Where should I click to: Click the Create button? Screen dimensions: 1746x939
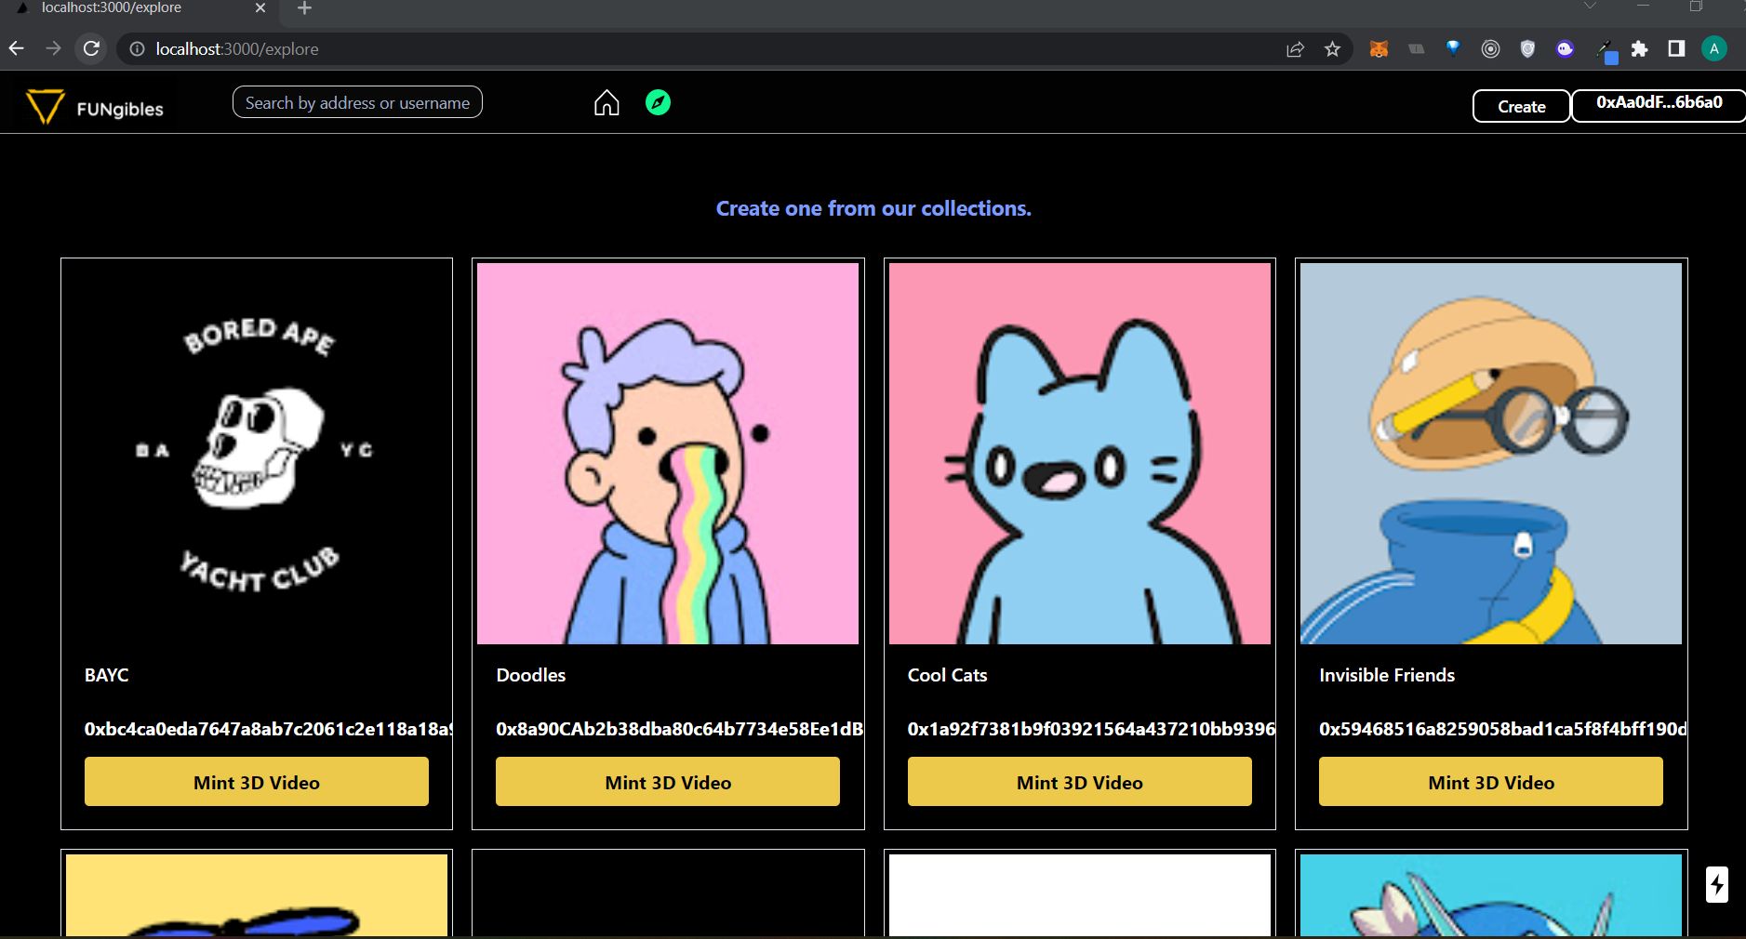pyautogui.click(x=1522, y=106)
